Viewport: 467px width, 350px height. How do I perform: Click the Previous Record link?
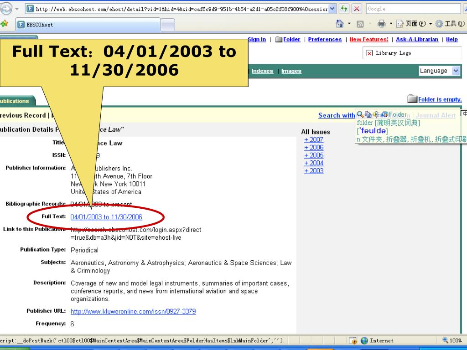23,115
